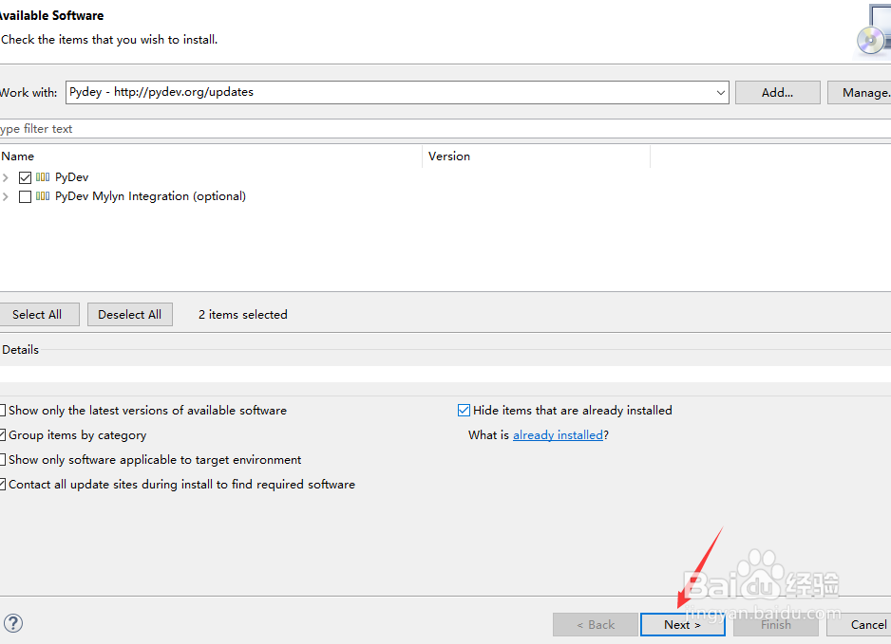Viewport: 891px width, 644px height.
Task: Click the Work with URL text field
Action: tap(397, 93)
